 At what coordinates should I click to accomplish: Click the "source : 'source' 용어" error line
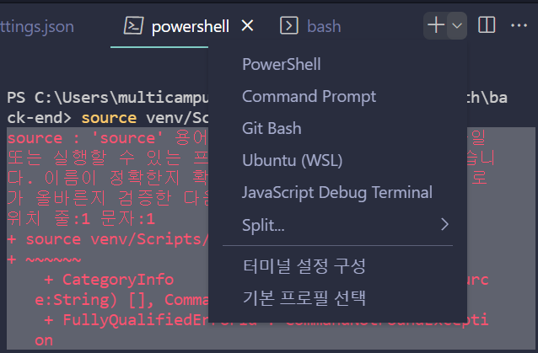108,138
